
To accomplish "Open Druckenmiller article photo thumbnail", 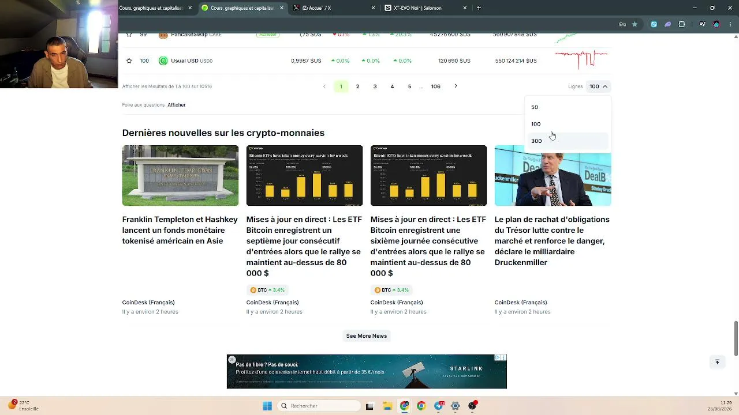I will 553,175.
